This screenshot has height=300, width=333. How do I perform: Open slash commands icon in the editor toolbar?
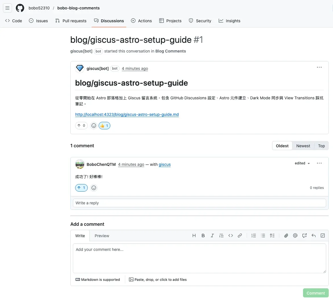click(x=323, y=235)
